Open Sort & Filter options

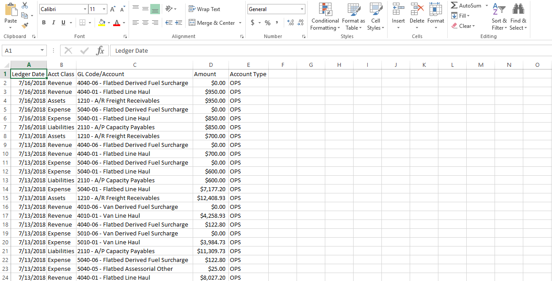[499, 18]
